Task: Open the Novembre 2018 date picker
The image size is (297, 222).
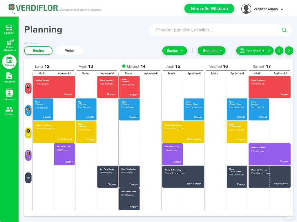Action: 255,51
